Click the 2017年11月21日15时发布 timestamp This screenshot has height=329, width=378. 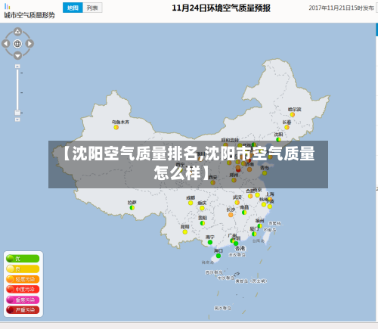pyautogui.click(x=341, y=8)
